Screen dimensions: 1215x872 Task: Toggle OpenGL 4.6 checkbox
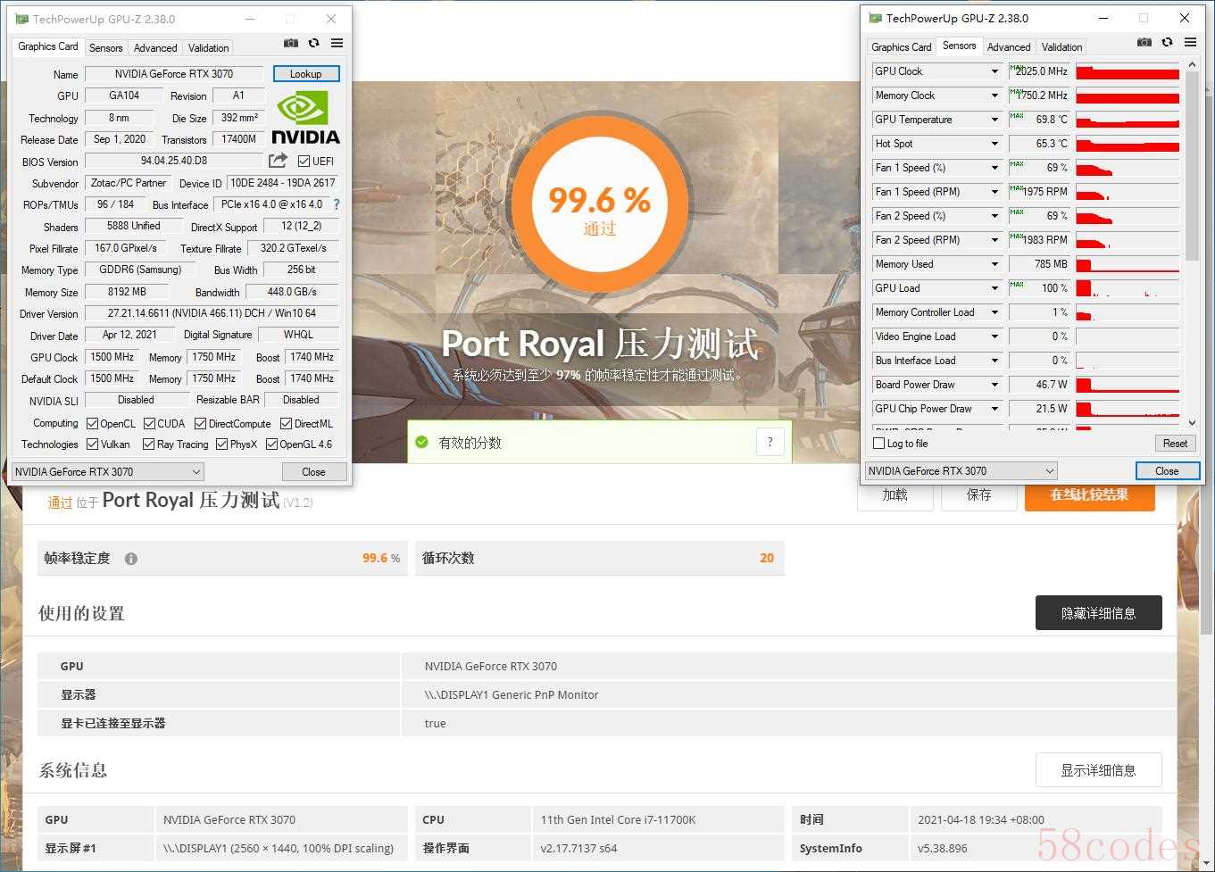(x=270, y=444)
